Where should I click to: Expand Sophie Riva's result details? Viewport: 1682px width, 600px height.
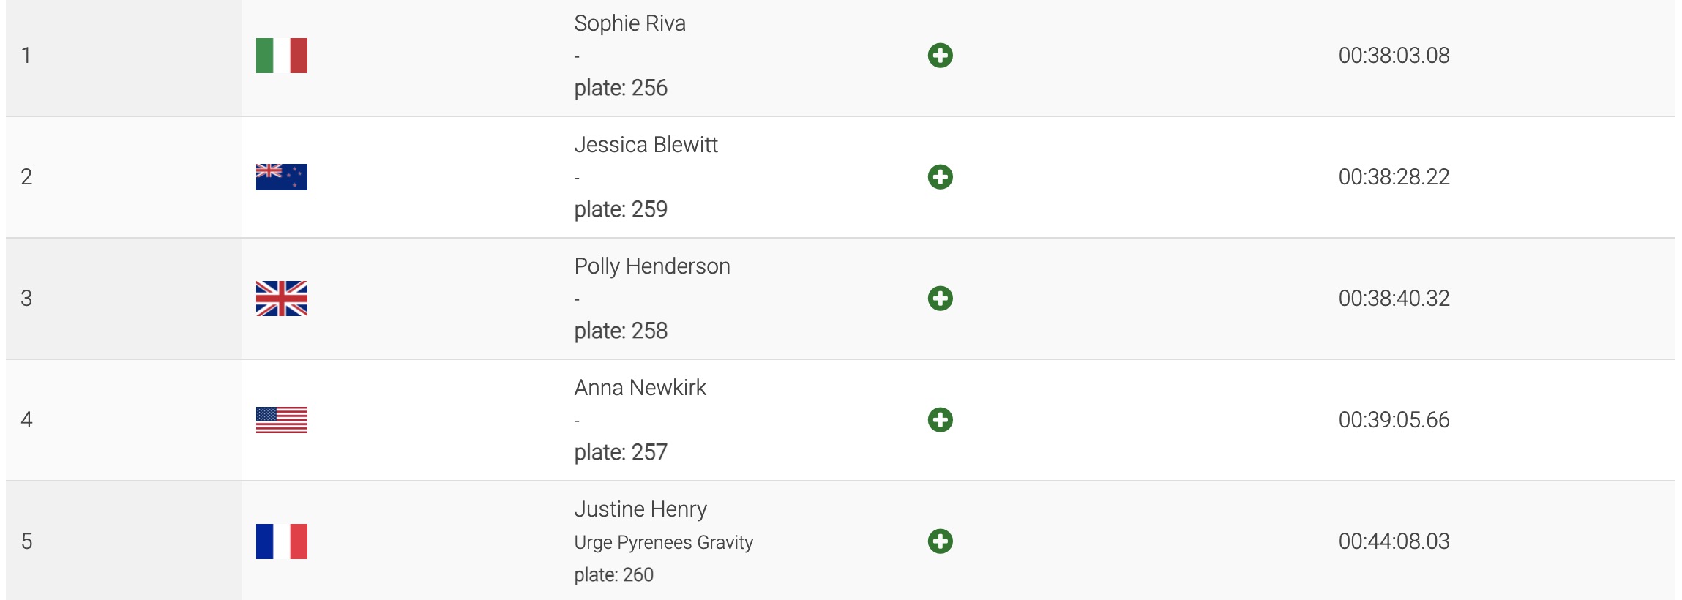940,56
